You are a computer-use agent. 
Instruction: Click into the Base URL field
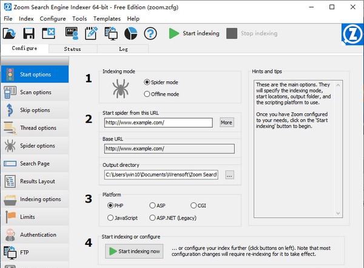point(168,148)
